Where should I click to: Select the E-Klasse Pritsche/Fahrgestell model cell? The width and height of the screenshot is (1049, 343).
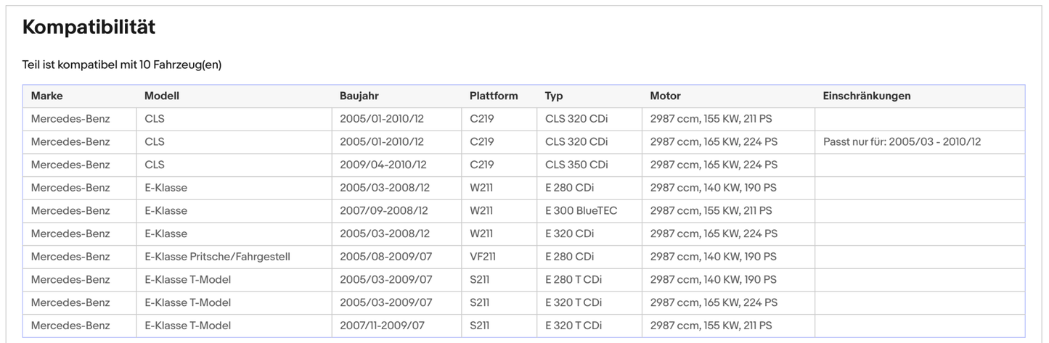(217, 257)
